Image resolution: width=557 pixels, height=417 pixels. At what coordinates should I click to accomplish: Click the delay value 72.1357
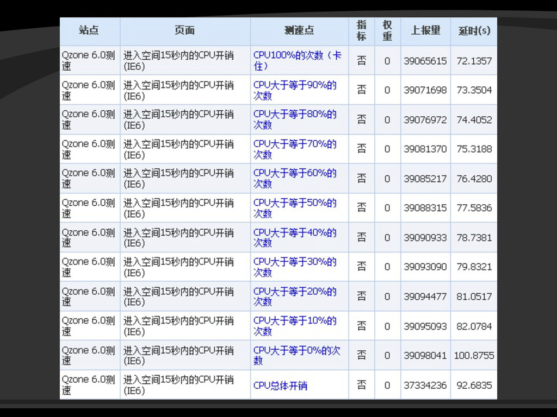[474, 61]
